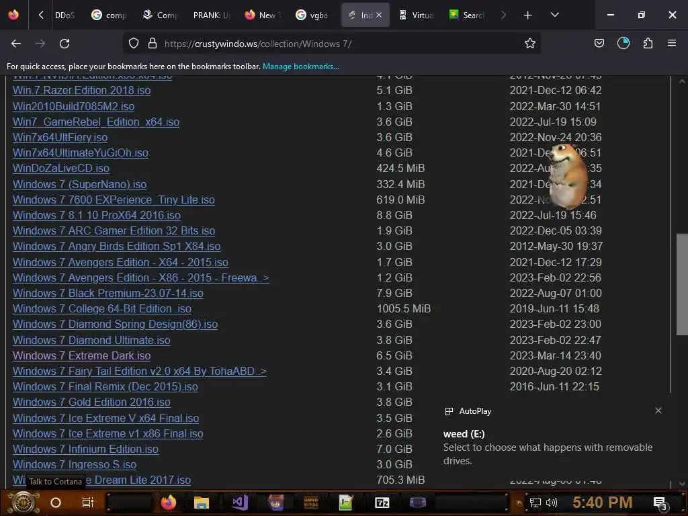
Task: Reload the current page
Action: point(64,44)
